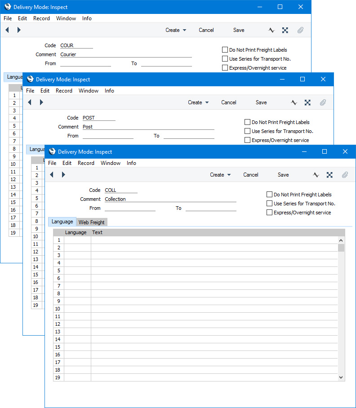Go to next record in COUR window
Viewport: 356px width, 408px height.
[x=19, y=30]
